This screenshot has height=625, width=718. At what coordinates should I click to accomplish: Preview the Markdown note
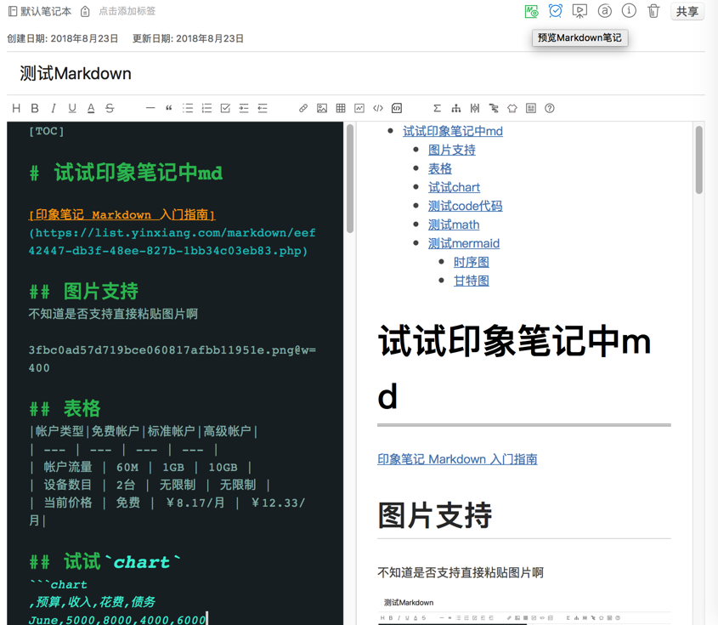coord(532,11)
